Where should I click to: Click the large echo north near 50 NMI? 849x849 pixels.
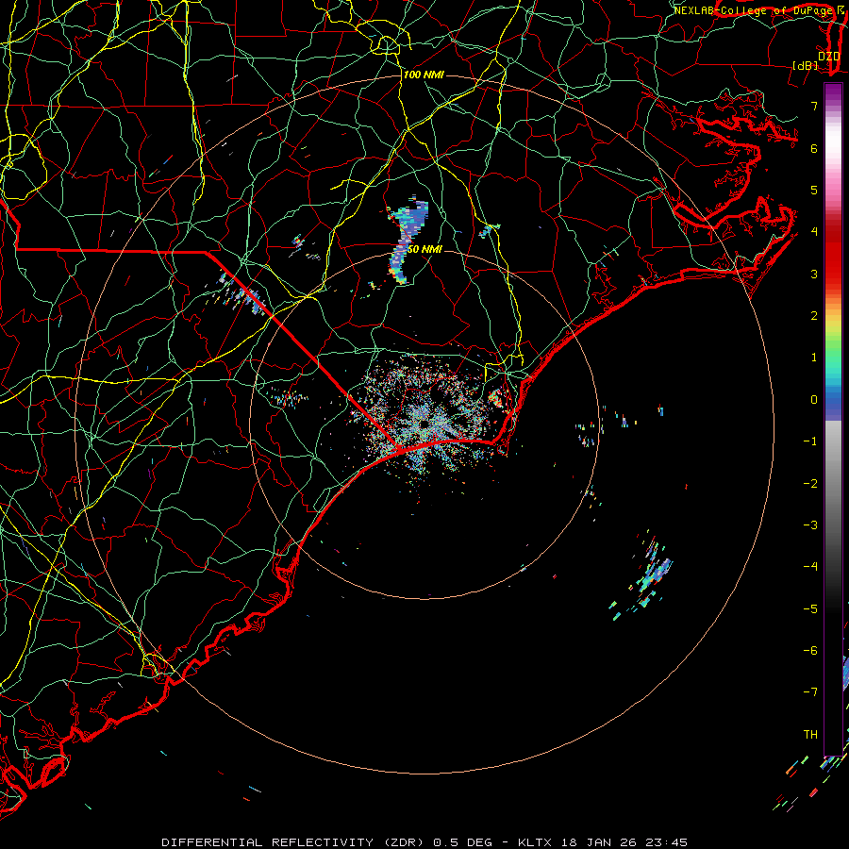(408, 239)
